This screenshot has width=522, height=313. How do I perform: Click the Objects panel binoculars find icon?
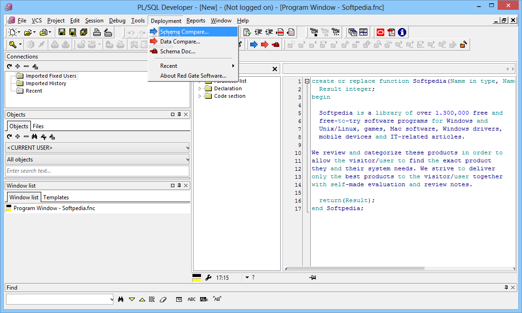click(34, 137)
